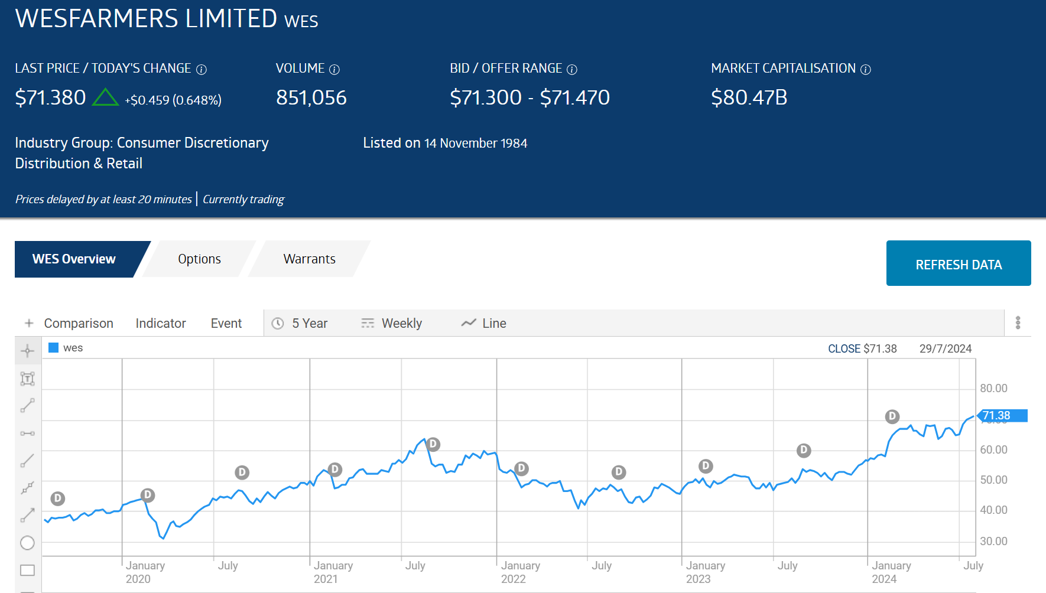Open the Weekly interval dropdown
Screen dimensions: 1046x593
[392, 323]
